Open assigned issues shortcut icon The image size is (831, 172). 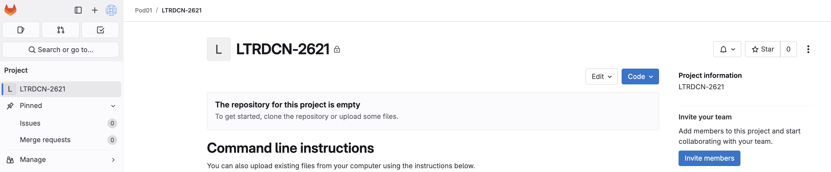[21, 30]
